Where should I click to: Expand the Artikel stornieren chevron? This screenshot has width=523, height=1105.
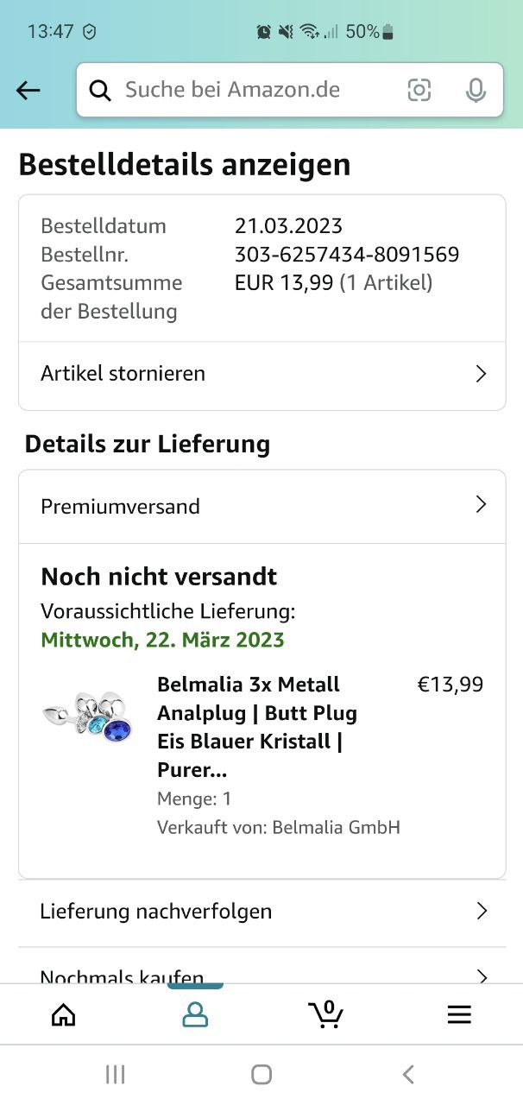(x=482, y=374)
